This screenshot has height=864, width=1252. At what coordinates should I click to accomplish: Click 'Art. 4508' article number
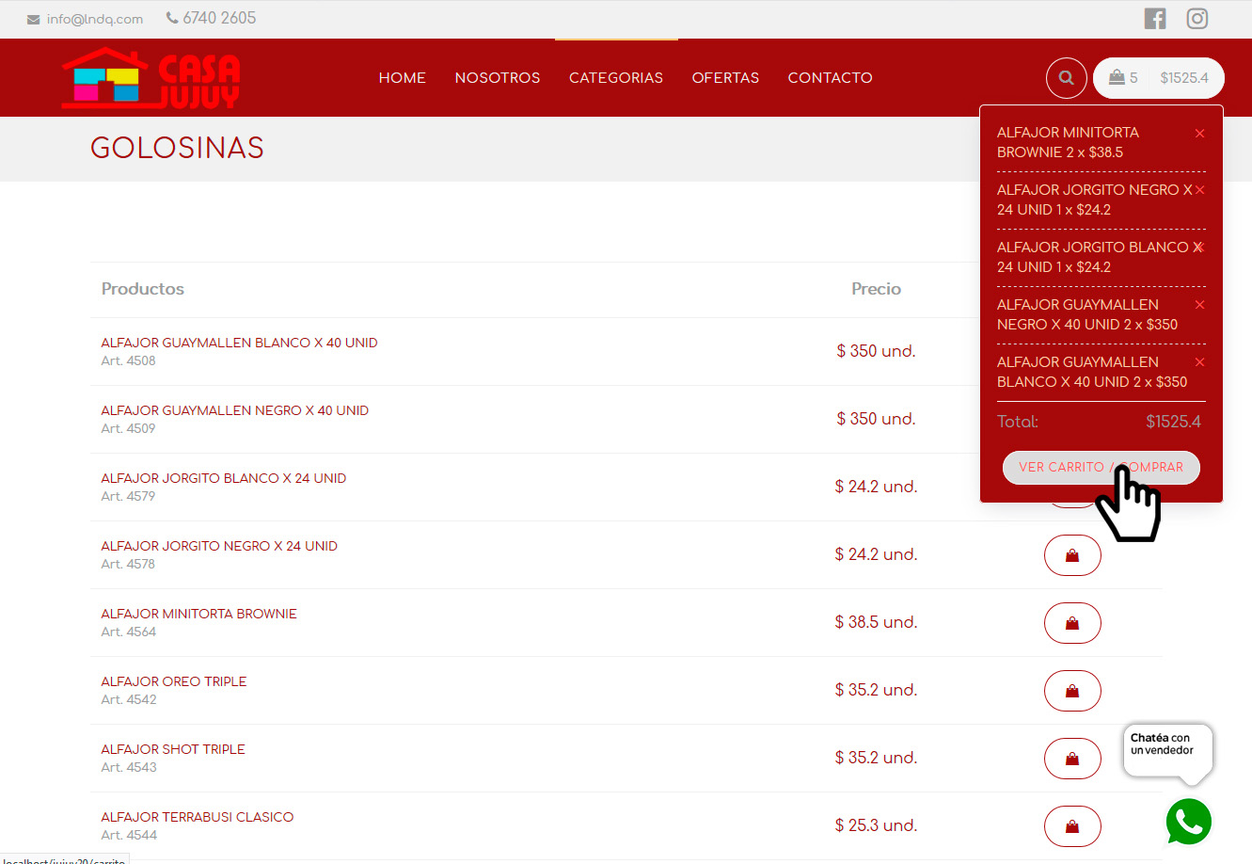(129, 360)
